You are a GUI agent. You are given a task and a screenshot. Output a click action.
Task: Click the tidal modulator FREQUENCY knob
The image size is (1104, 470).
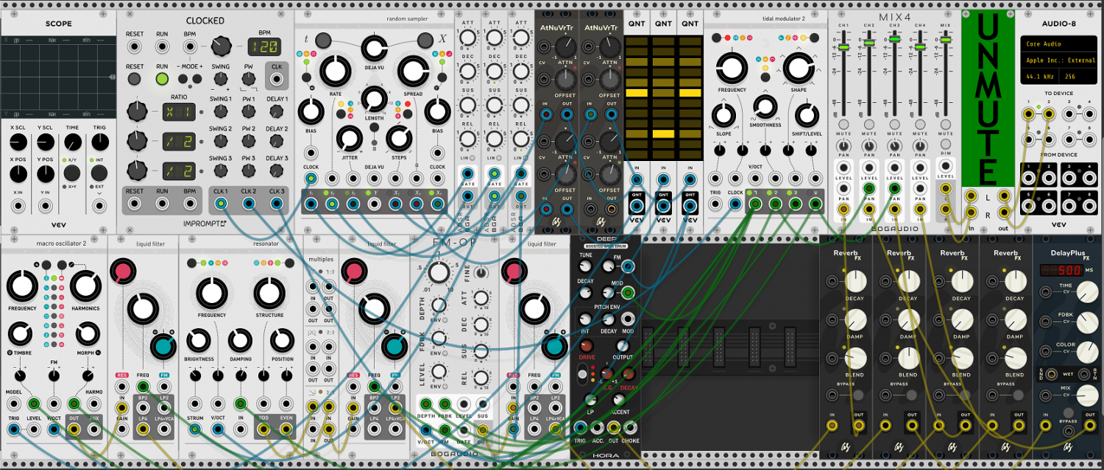(x=731, y=68)
